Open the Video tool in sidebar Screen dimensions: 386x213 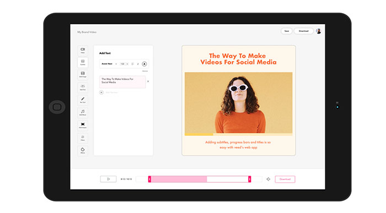pyautogui.click(x=83, y=51)
